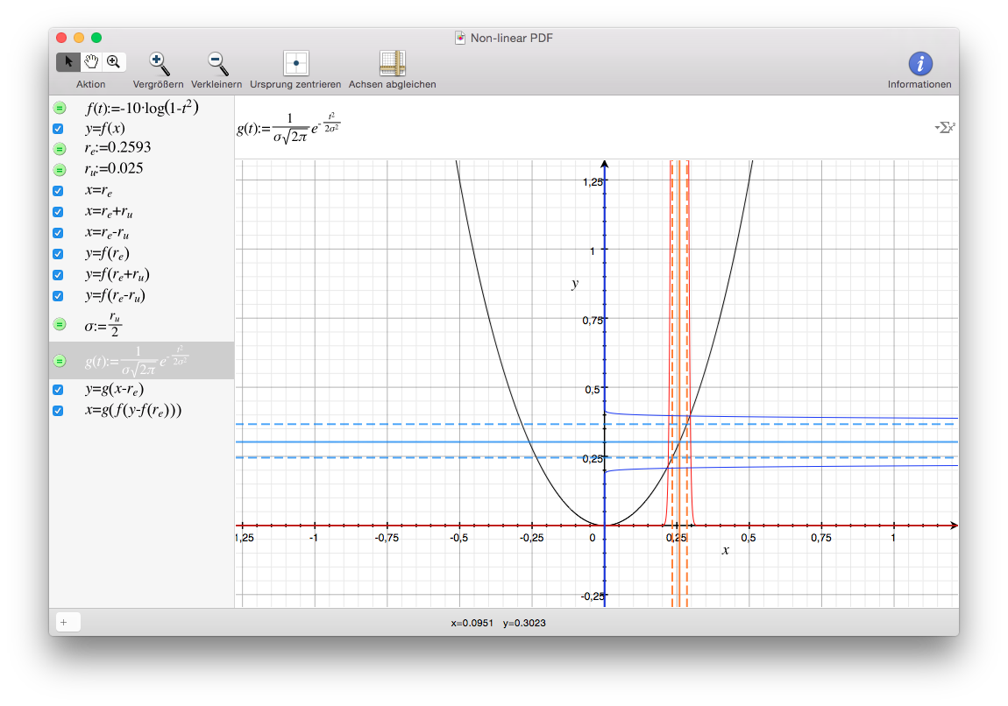Click the y=0.3023 coordinate readout
This screenshot has width=1008, height=706.
click(524, 623)
